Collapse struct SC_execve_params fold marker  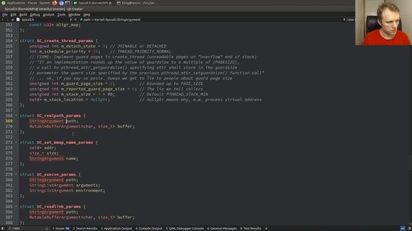[16, 174]
